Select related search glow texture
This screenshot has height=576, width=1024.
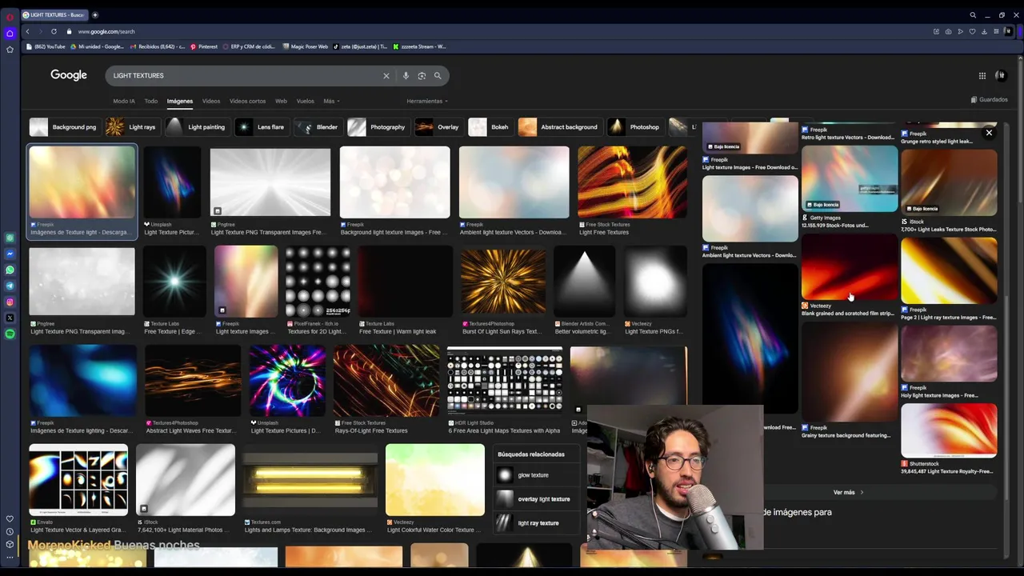click(537, 475)
